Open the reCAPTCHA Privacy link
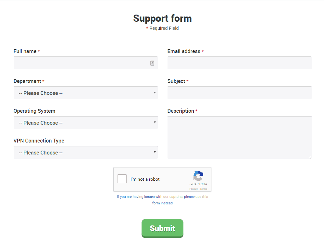 point(193,189)
